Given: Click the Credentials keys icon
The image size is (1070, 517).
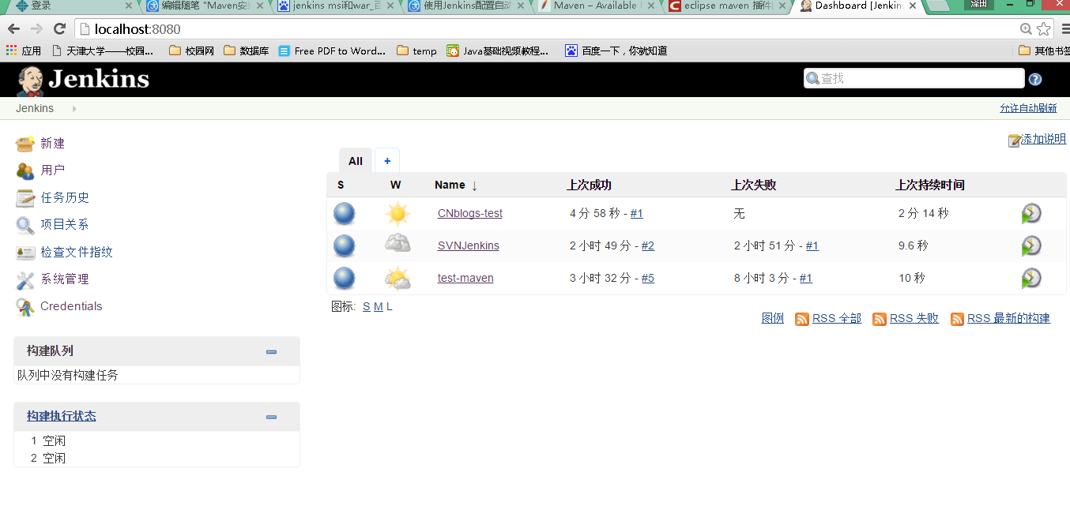Looking at the screenshot, I should (25, 307).
